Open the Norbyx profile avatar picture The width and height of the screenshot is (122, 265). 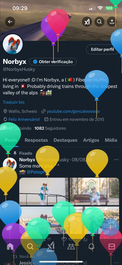pos(13,44)
